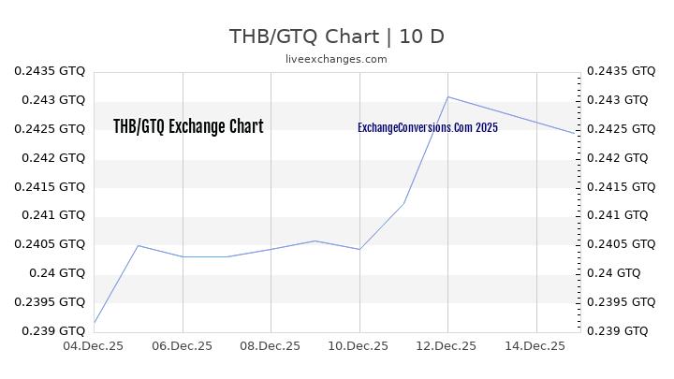The width and height of the screenshot is (674, 379).
Task: Select the 12.Dec.25 date label
Action: [447, 346]
